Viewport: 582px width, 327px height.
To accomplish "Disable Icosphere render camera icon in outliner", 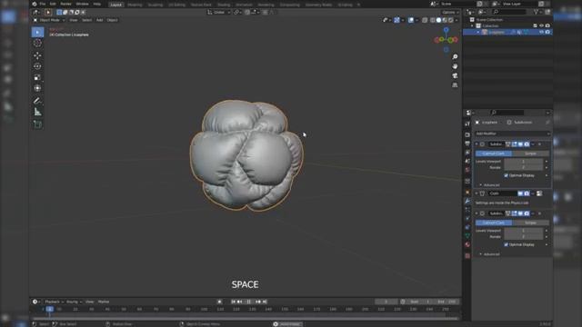I will (547, 33).
